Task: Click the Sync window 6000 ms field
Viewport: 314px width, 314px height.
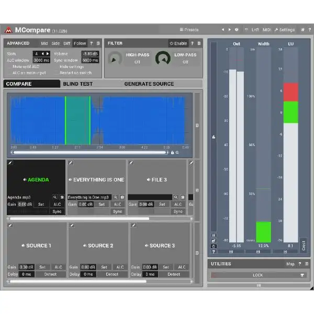Action: (x=90, y=60)
